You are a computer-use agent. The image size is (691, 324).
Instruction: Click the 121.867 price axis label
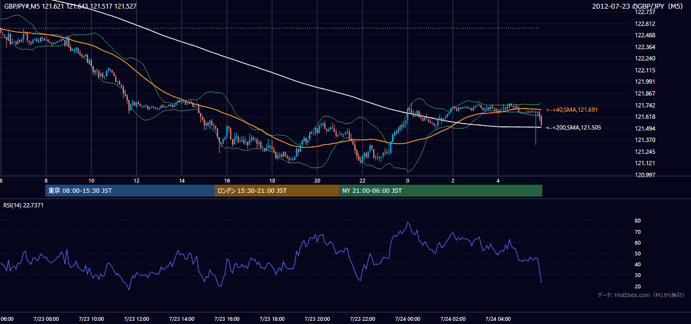645,93
